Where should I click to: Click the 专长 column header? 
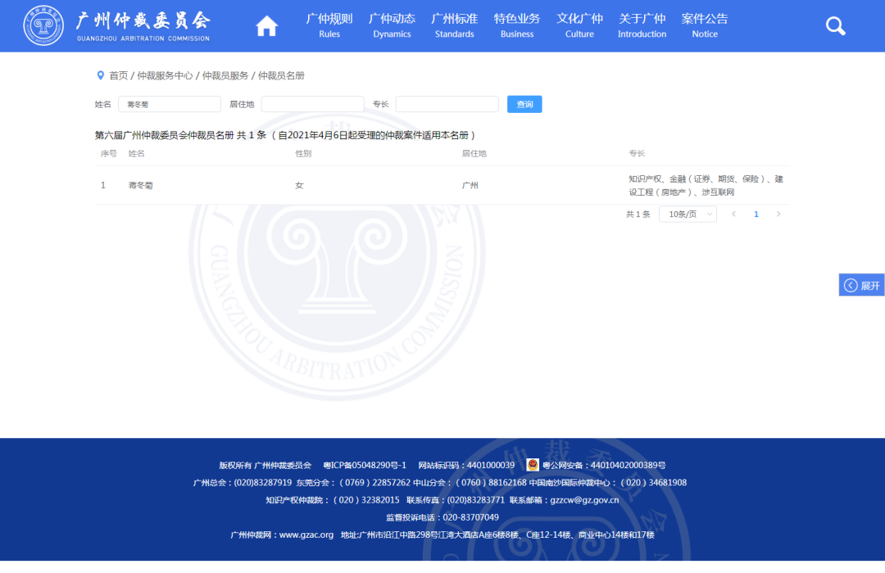tap(637, 153)
